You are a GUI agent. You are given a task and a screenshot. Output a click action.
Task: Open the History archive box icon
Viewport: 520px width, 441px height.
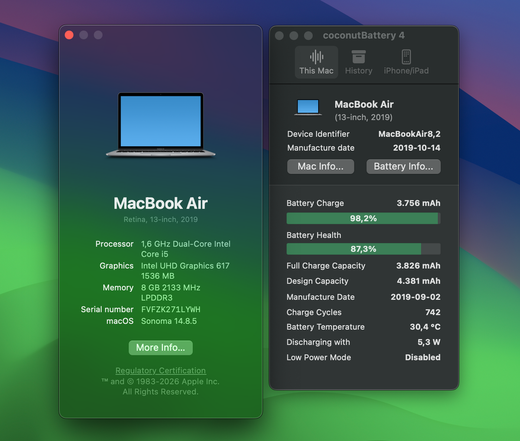(358, 57)
